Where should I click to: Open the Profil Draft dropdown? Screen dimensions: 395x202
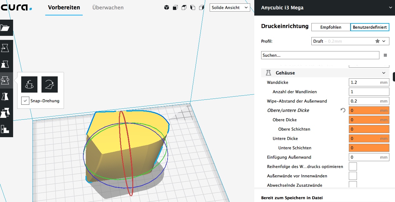[350, 41]
